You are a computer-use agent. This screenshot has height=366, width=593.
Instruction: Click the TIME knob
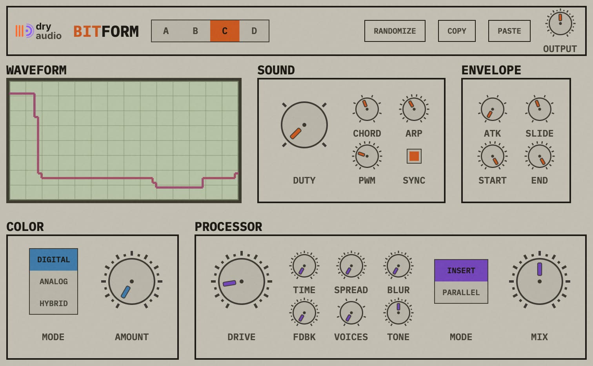click(x=304, y=266)
